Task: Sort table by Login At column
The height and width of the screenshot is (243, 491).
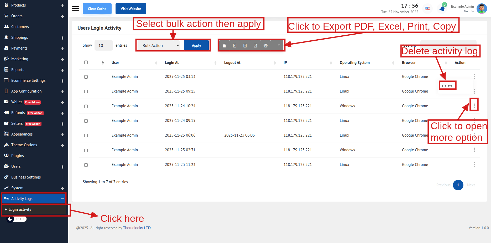Action: pyautogui.click(x=172, y=63)
